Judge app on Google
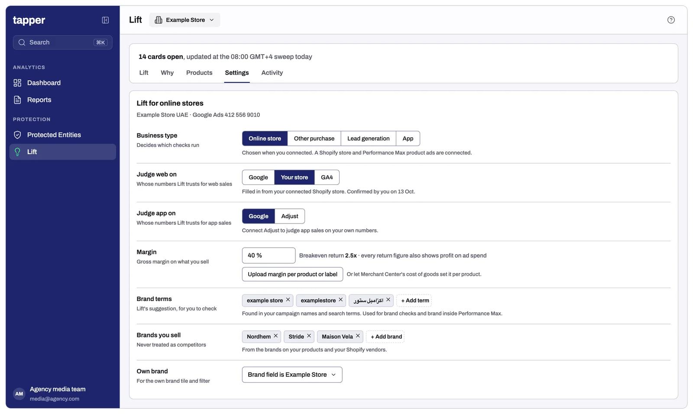The height and width of the screenshot is (414, 693). coord(259,216)
